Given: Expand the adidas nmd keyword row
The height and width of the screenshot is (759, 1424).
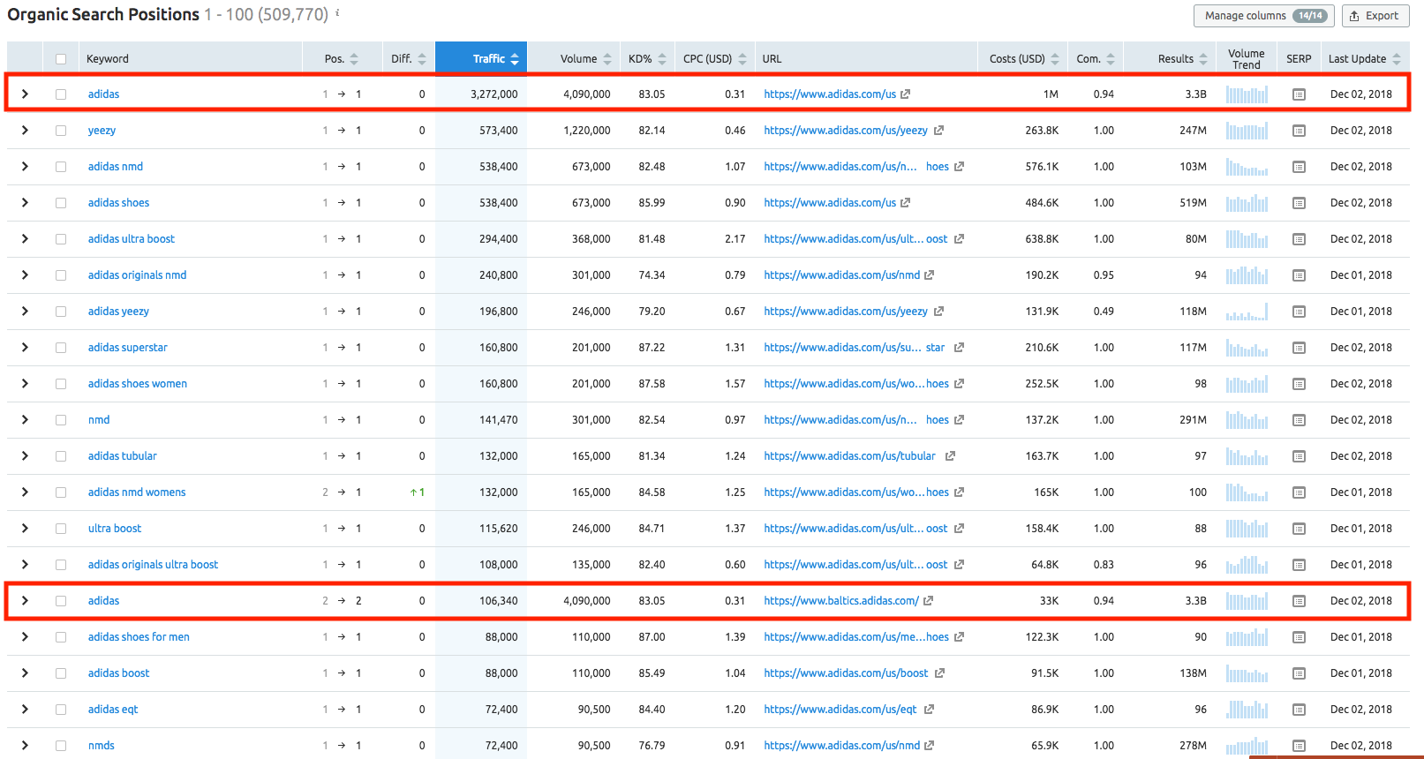Looking at the screenshot, I should pyautogui.click(x=25, y=166).
